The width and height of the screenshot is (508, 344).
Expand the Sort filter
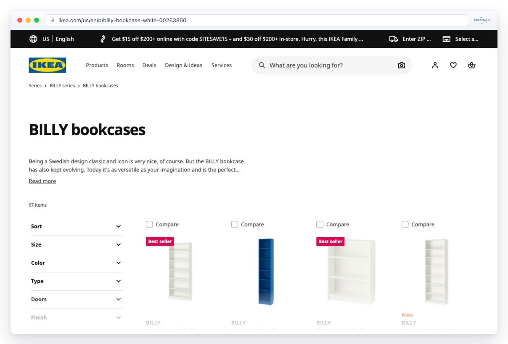point(77,226)
